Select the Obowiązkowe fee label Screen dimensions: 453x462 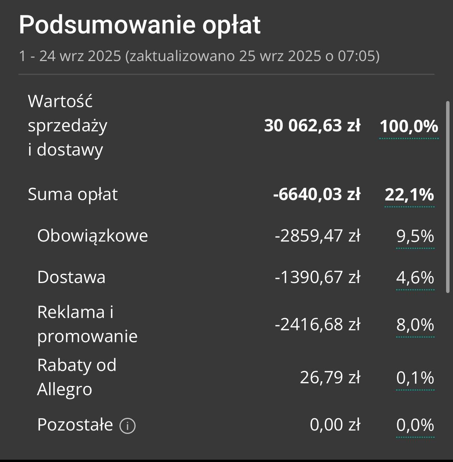(92, 236)
